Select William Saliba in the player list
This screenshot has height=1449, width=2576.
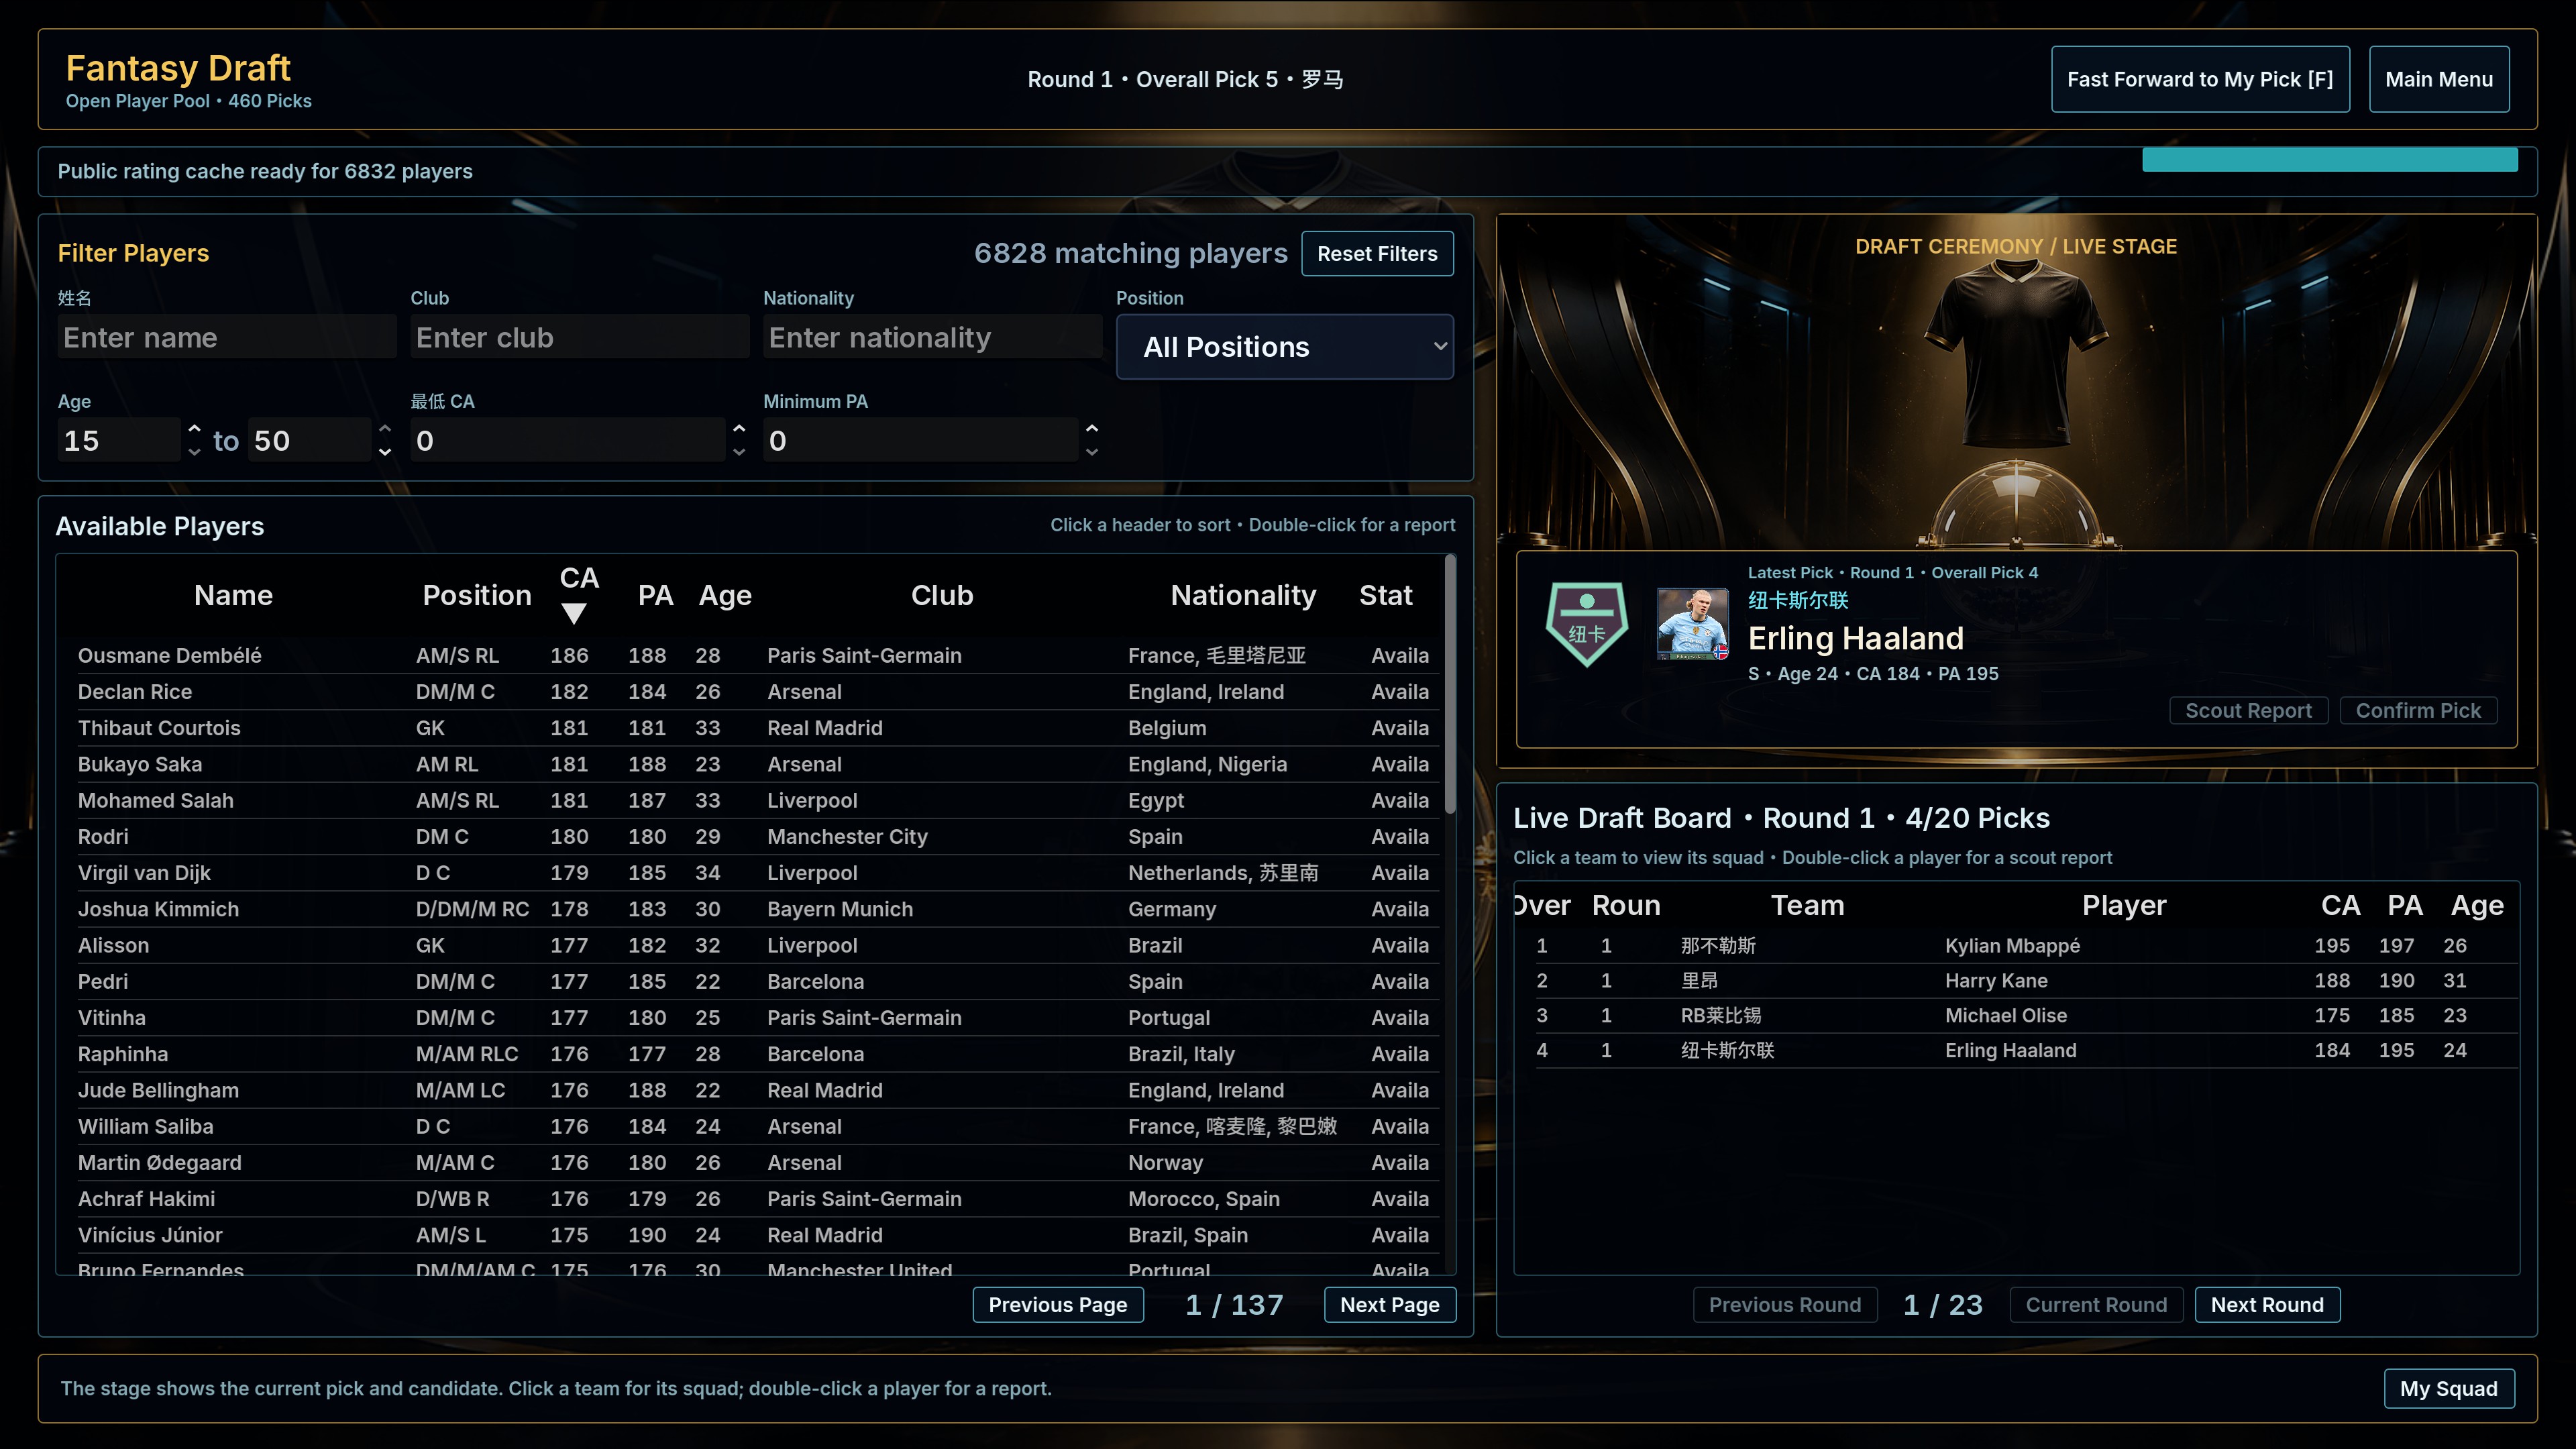[x=758, y=1126]
